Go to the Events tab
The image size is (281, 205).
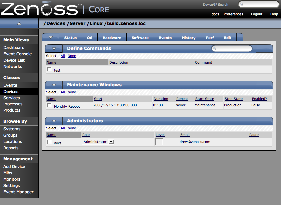(x=165, y=38)
